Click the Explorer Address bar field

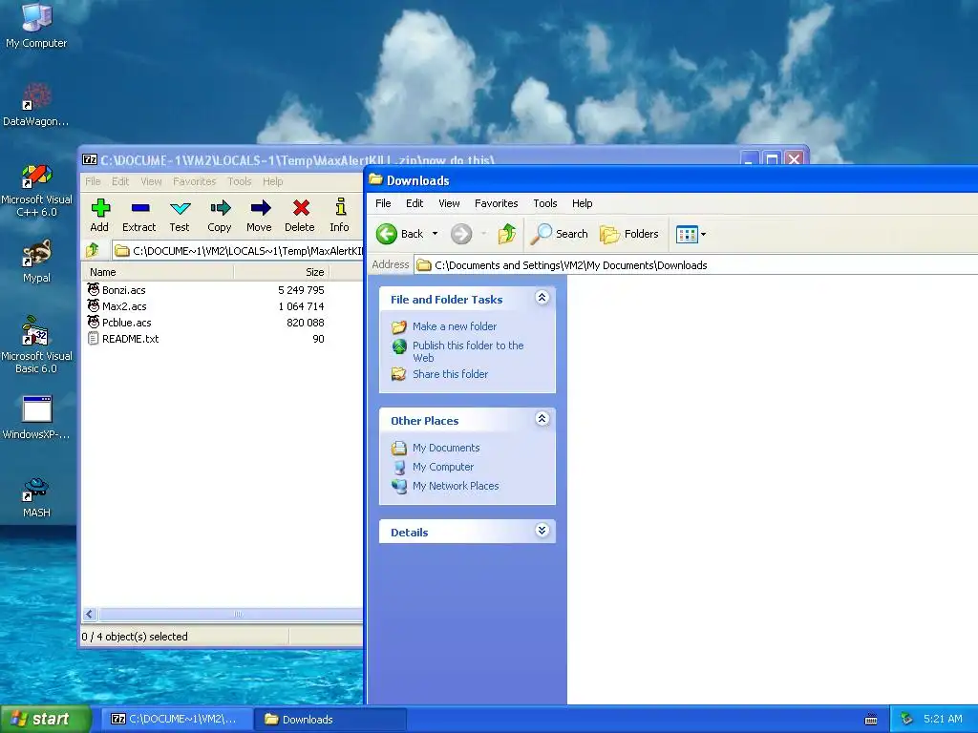(695, 265)
